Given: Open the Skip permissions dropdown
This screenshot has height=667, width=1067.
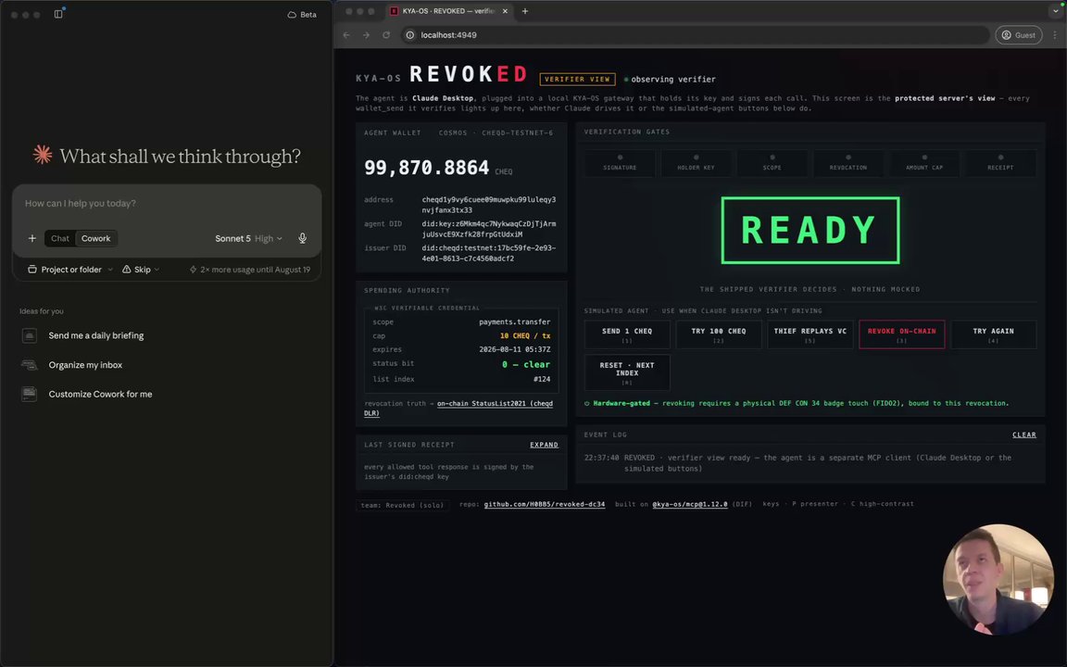Looking at the screenshot, I should [141, 270].
